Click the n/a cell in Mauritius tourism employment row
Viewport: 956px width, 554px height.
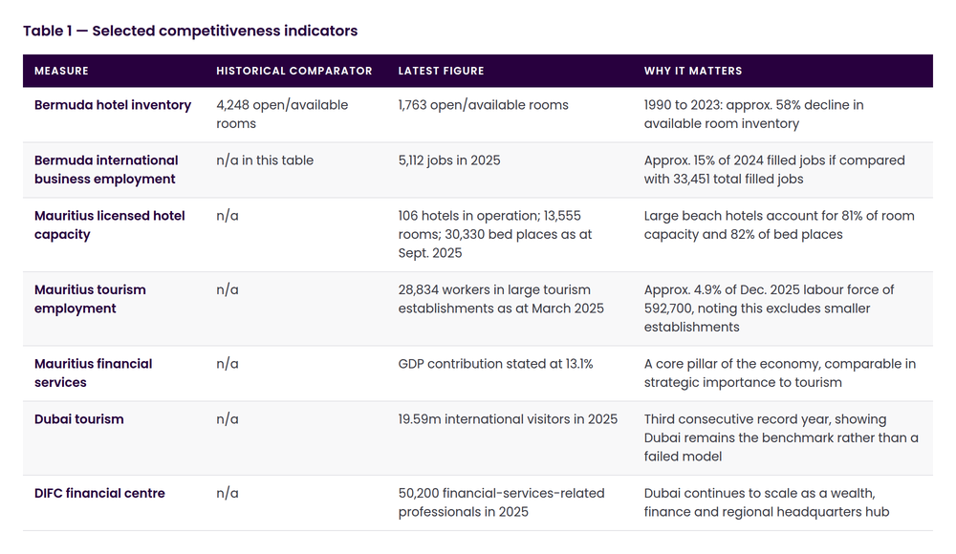point(227,289)
